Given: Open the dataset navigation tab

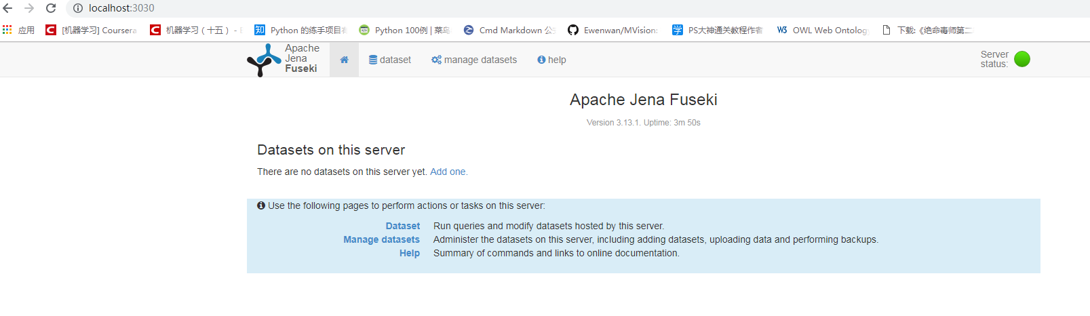Looking at the screenshot, I should coord(390,60).
